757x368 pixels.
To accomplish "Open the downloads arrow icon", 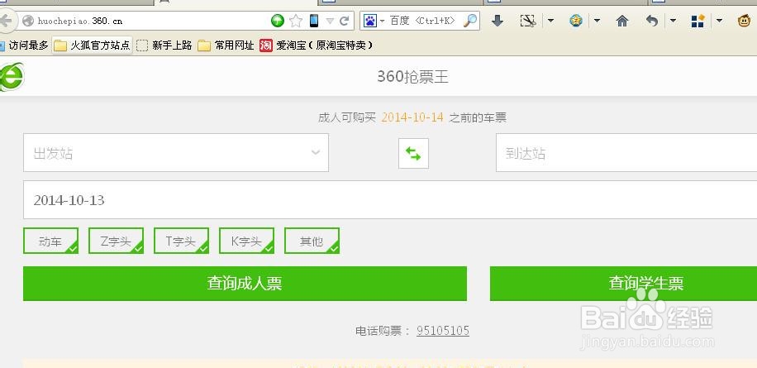I will tap(498, 21).
